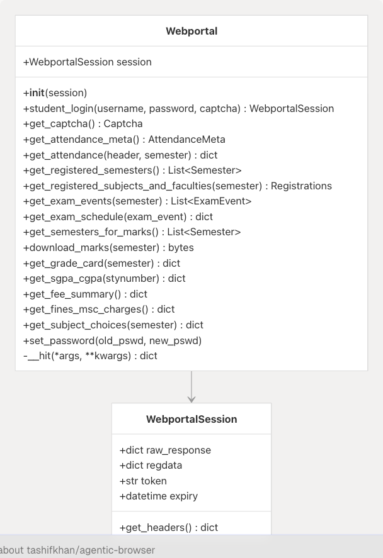This screenshot has height=558, width=383.
Task: Click the +WebportalSession session attribute
Action: point(88,62)
